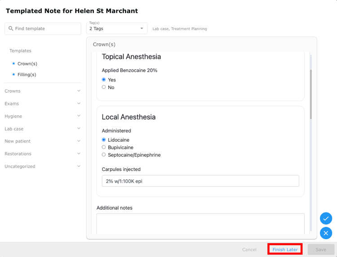Click the Cancel button
This screenshot has height=257, width=337.
[249, 249]
